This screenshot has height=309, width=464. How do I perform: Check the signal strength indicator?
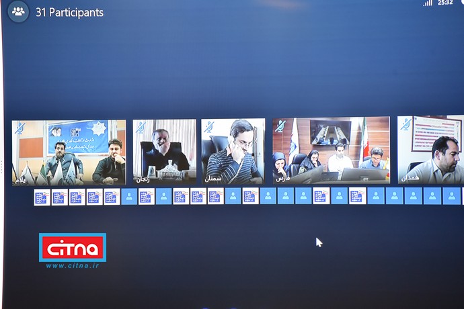428,3
